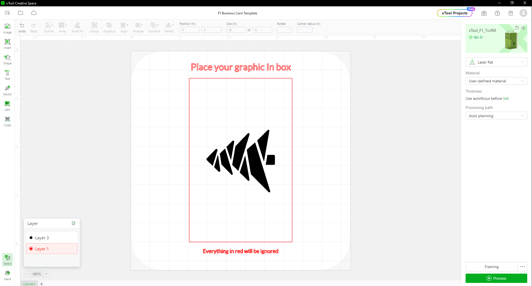Activate the Hand pan tool
This screenshot has height=286, width=532.
pyautogui.click(x=7, y=275)
